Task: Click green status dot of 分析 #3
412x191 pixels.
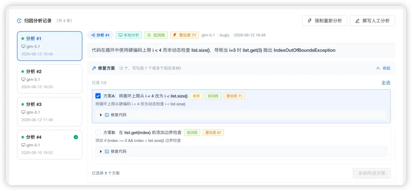Action: click(23, 104)
